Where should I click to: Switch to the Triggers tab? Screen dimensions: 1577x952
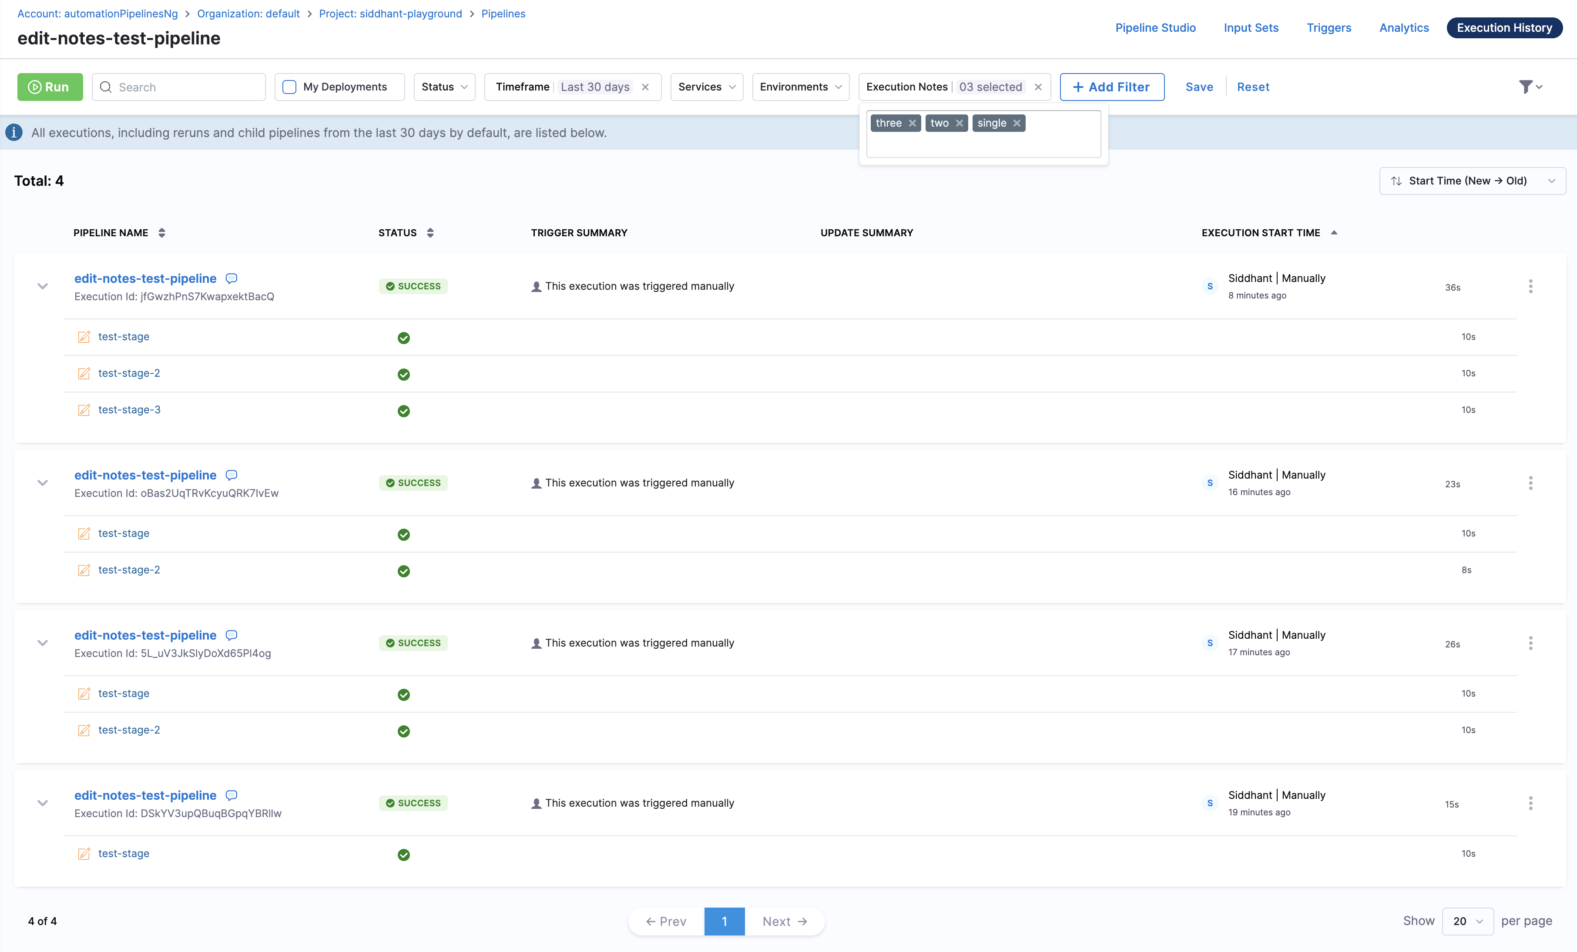[1329, 27]
